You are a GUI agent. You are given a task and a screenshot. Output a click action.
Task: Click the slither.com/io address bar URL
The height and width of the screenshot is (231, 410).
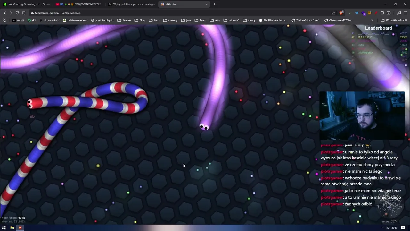point(71,13)
